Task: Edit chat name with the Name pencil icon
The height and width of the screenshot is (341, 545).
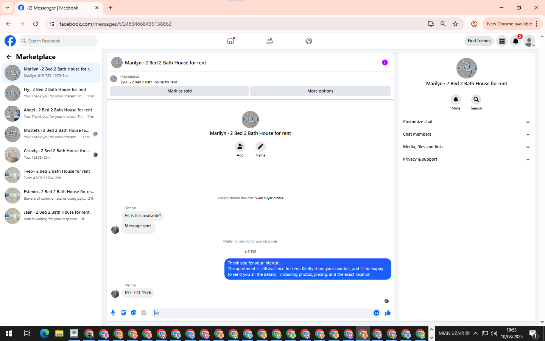Action: (260, 146)
